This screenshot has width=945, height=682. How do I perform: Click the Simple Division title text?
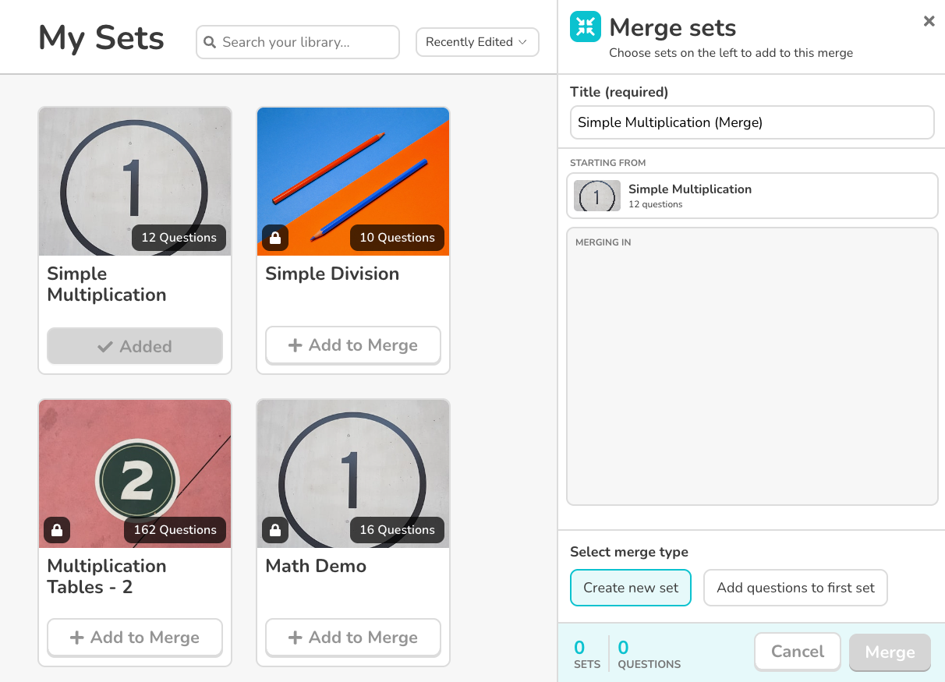(x=332, y=274)
